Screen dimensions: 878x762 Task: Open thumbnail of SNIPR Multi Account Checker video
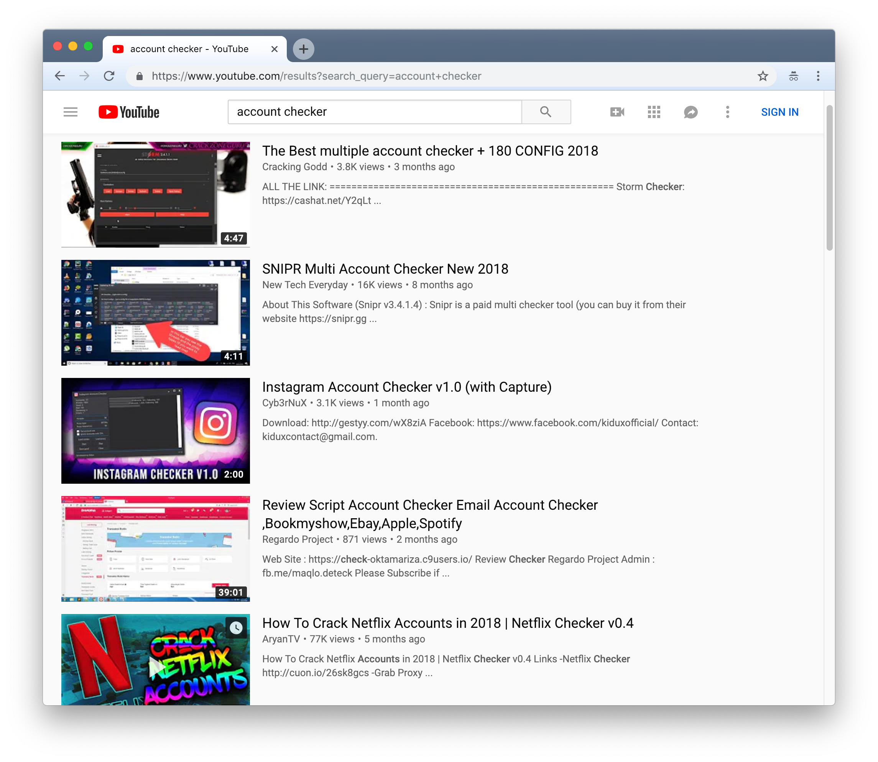point(155,312)
